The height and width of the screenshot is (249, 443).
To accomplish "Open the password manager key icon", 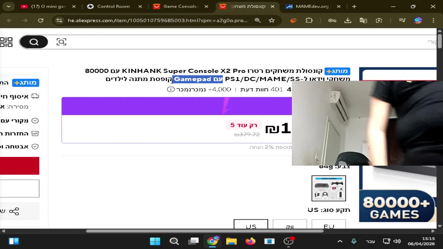I will (x=332, y=20).
